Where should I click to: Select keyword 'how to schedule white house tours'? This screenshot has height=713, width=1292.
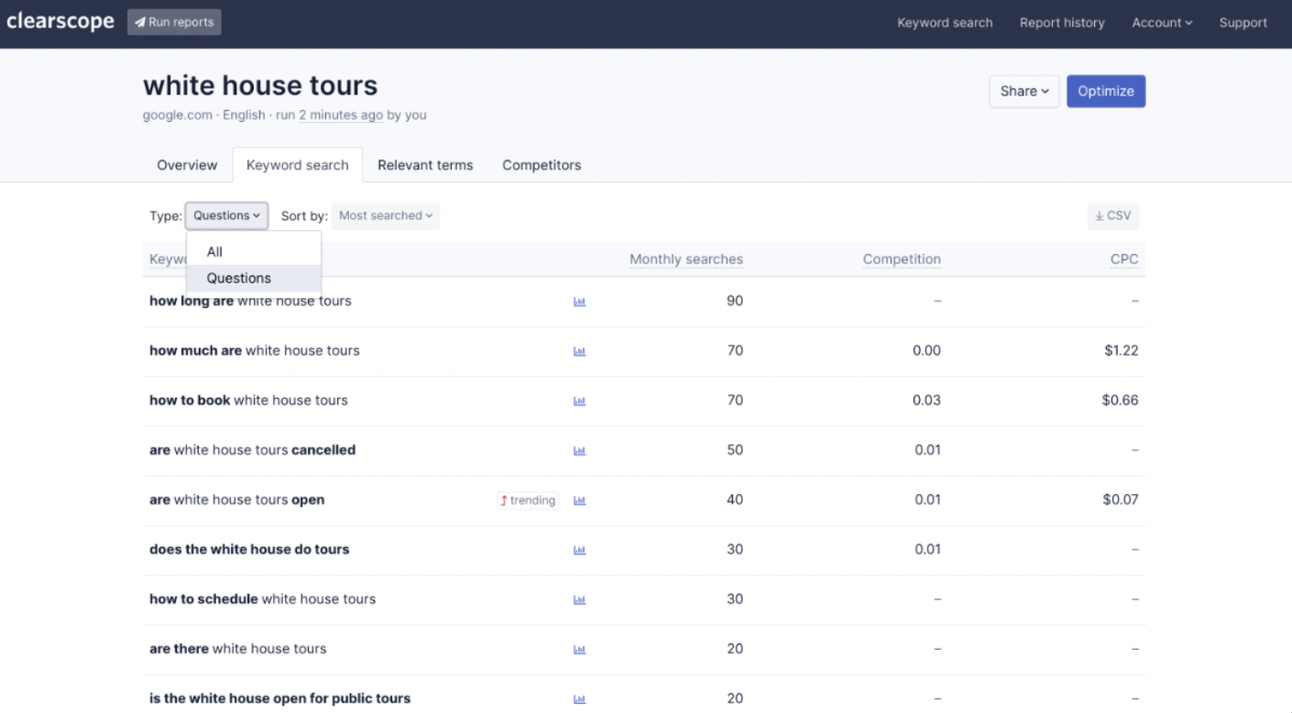pos(262,599)
